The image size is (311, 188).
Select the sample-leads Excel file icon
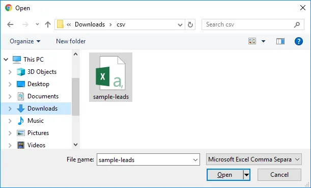click(110, 73)
